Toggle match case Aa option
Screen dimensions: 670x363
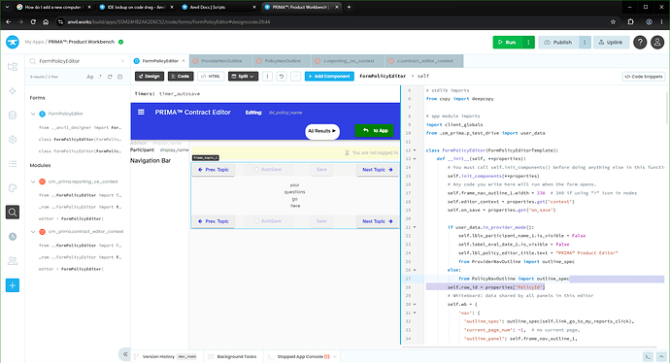click(89, 77)
